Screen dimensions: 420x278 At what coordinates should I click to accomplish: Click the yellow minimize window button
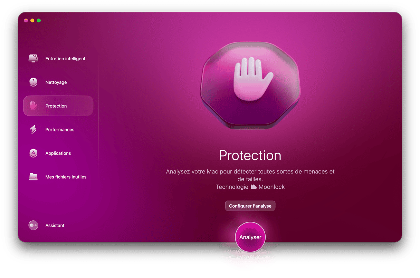32,21
